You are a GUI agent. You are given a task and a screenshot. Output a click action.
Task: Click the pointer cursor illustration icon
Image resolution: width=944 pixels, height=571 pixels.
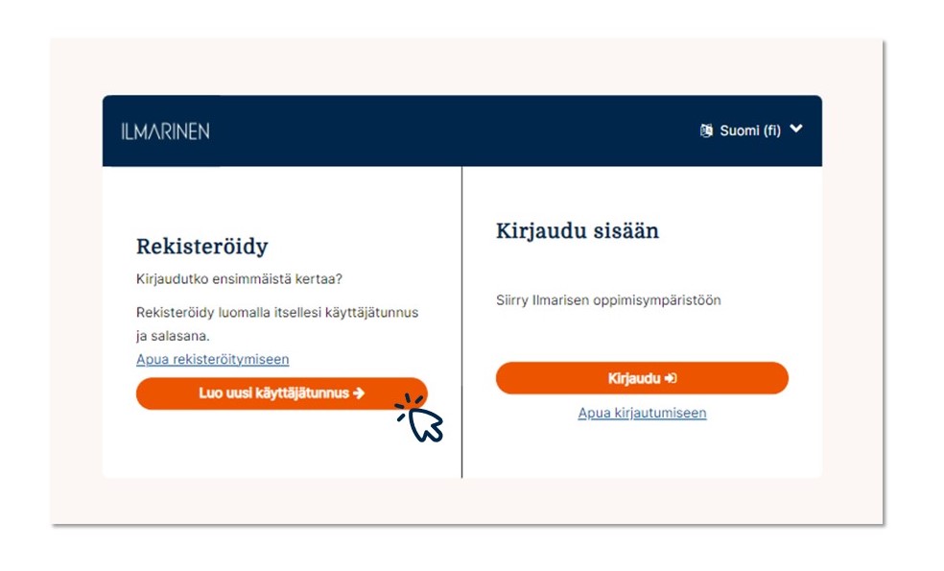coord(422,419)
